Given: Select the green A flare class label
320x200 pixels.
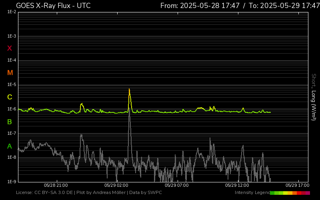Looking at the screenshot, I should [x=10, y=146].
